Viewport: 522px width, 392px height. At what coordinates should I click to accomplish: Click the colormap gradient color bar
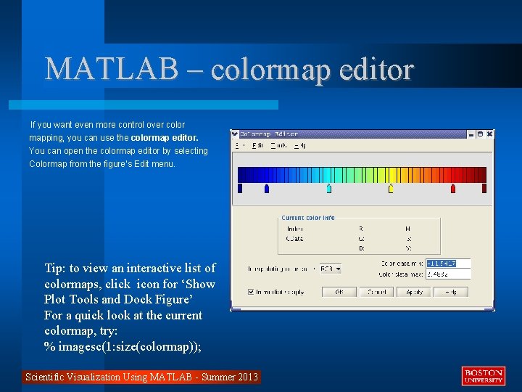[x=362, y=175]
